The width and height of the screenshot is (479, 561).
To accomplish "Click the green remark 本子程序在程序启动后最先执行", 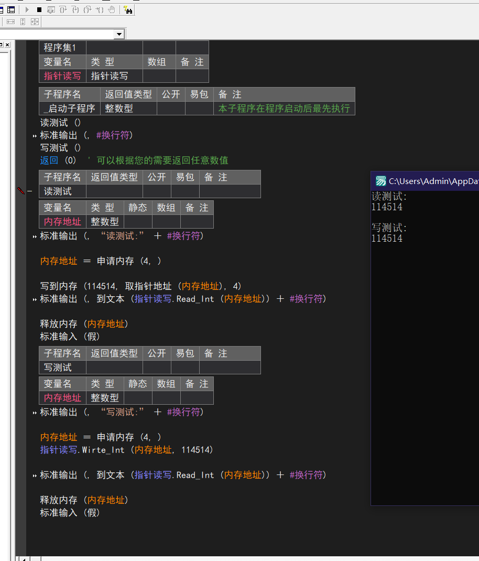I will pos(285,108).
